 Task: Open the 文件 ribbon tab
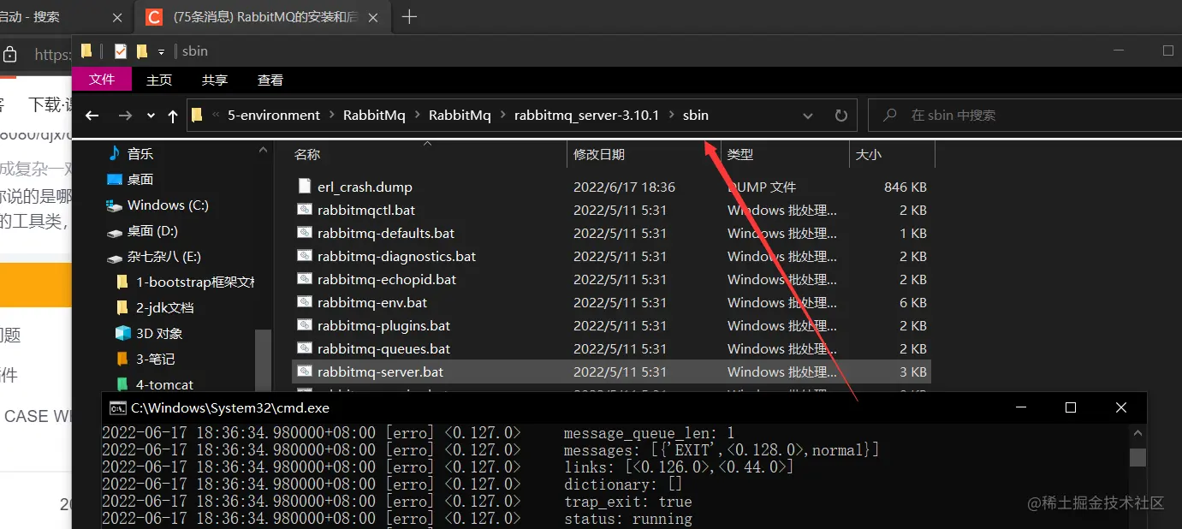[102, 80]
